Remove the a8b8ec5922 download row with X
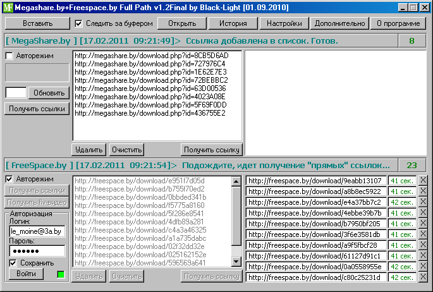433x292 pixels. (x=423, y=192)
